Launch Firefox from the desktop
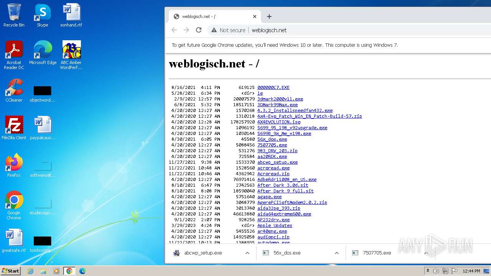The width and height of the screenshot is (491, 276). (x=14, y=165)
